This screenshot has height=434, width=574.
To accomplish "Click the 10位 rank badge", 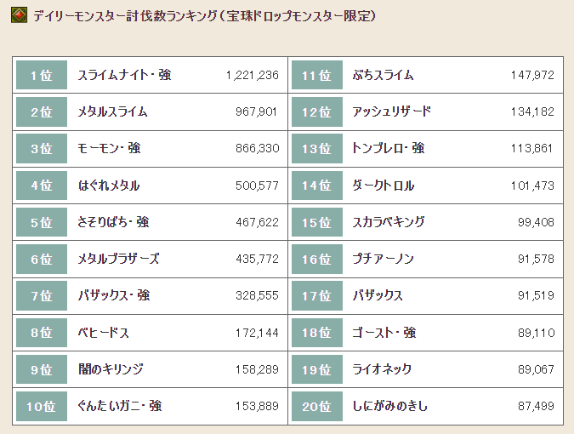I will click(42, 406).
